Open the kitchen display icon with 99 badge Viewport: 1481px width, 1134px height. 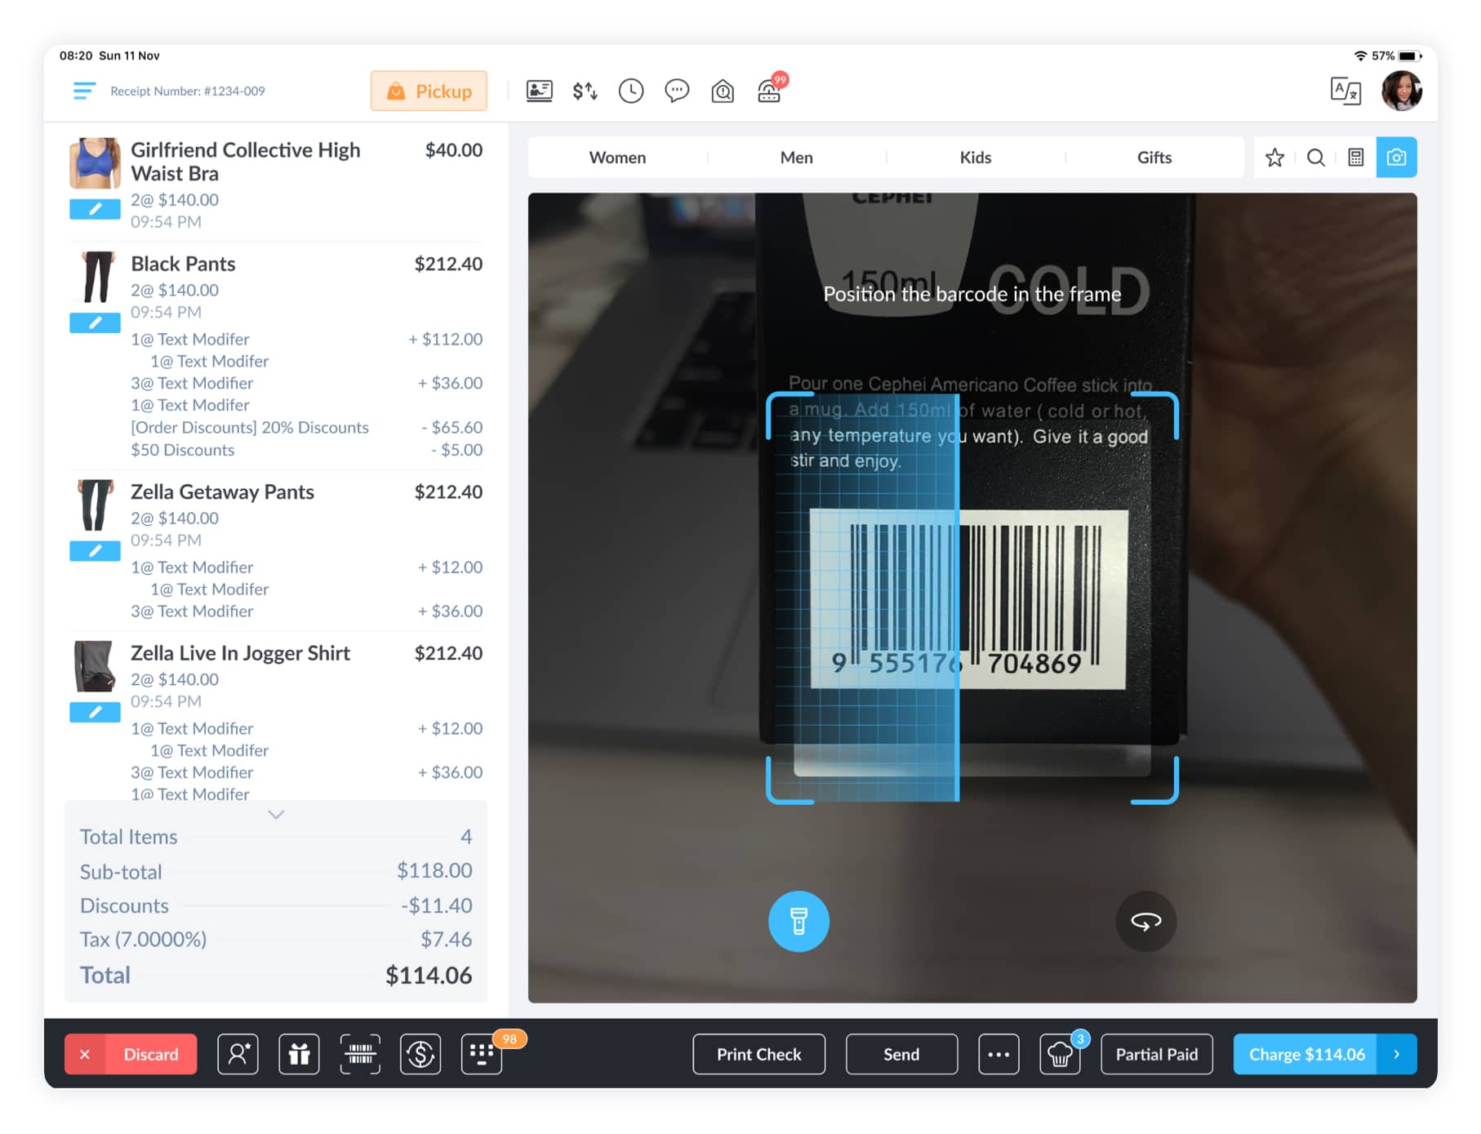pyautogui.click(x=768, y=91)
